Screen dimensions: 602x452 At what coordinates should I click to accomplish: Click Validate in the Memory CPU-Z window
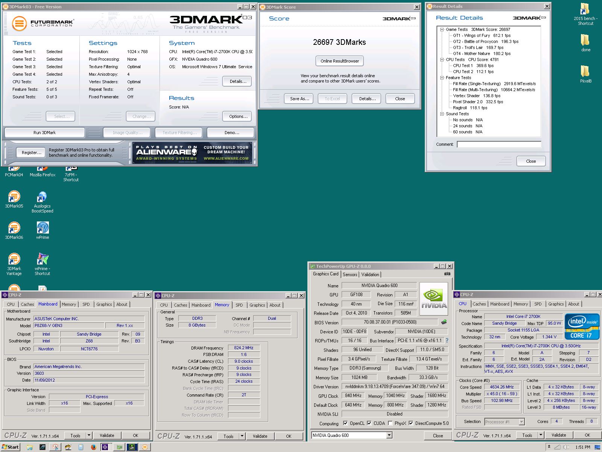[260, 436]
